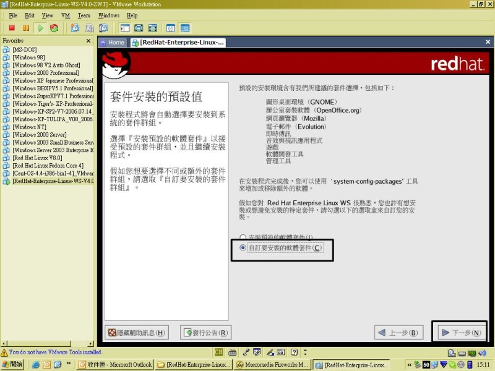Image resolution: width=495 pixels, height=371 pixels.
Task: Click the 上一步(B) back button
Action: (398, 333)
